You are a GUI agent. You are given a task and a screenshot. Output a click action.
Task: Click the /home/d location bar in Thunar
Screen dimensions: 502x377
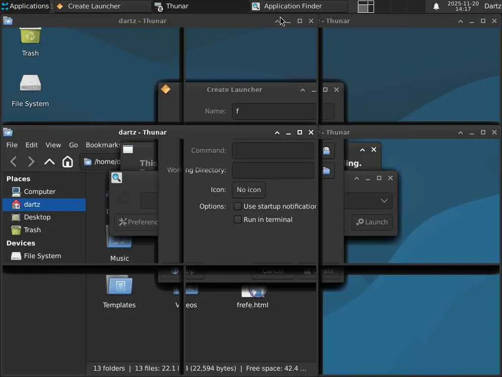tap(100, 162)
